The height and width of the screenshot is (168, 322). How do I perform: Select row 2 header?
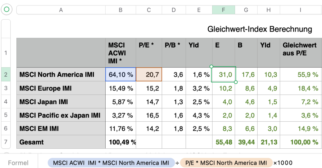pos(6,74)
